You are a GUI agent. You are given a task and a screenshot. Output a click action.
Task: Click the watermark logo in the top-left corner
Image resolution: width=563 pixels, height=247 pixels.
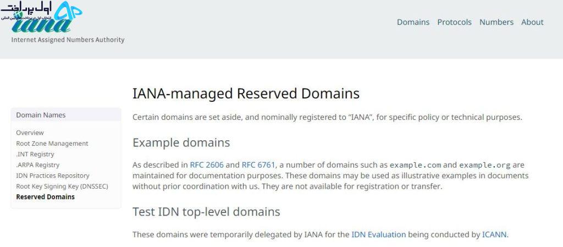41,11
